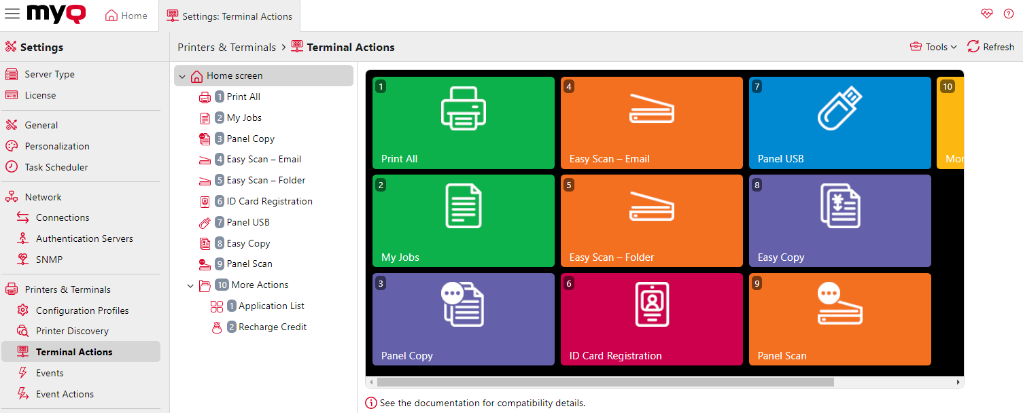Viewport: 1023px width, 413px height.
Task: Click the Events lightning icon
Action: pyautogui.click(x=22, y=372)
